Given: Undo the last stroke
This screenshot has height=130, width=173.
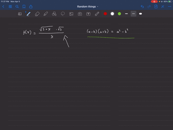Looking at the screenshot, I should point(142,6).
